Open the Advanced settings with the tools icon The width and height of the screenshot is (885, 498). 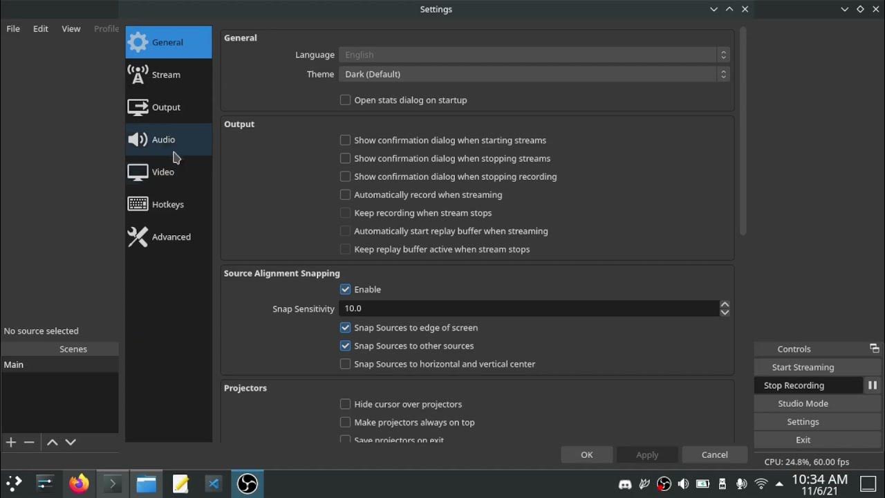(x=169, y=237)
